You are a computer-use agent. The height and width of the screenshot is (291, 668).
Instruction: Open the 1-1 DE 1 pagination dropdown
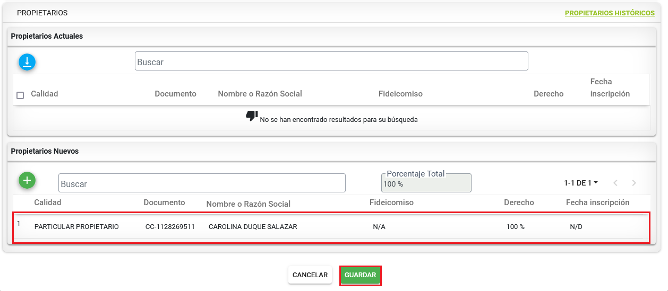click(x=581, y=183)
